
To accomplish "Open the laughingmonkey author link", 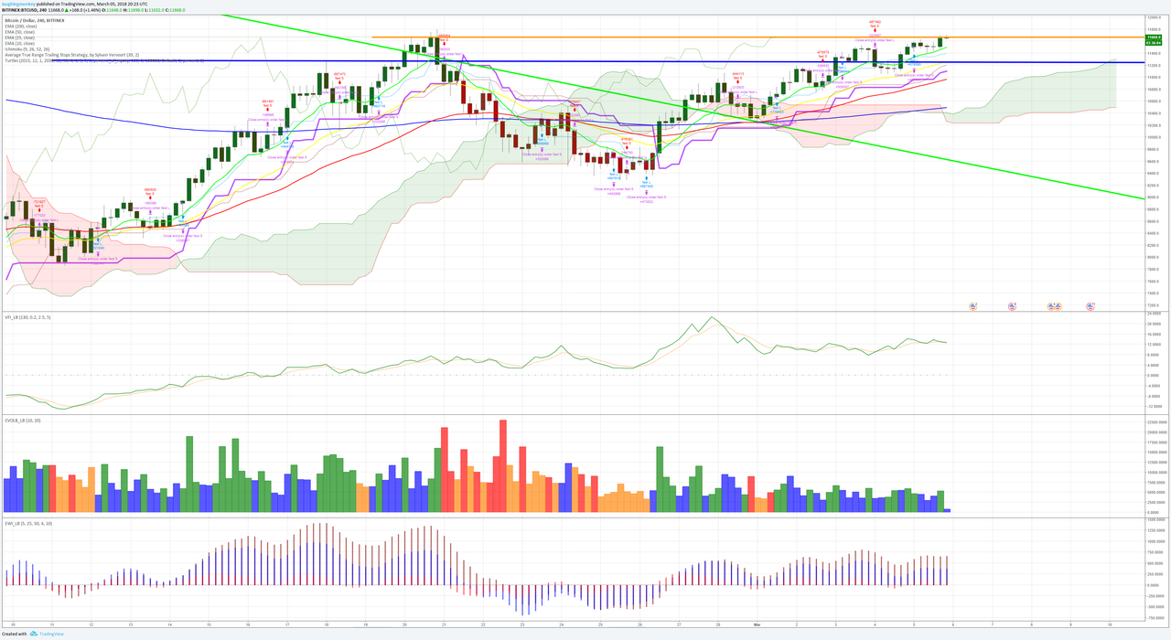I will tap(19, 4).
